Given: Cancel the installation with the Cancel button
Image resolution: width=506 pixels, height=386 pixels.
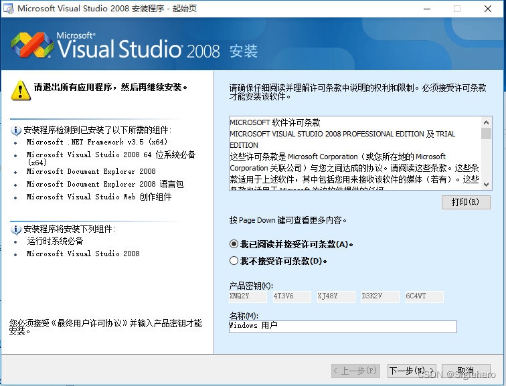Looking at the screenshot, I should click(x=465, y=371).
